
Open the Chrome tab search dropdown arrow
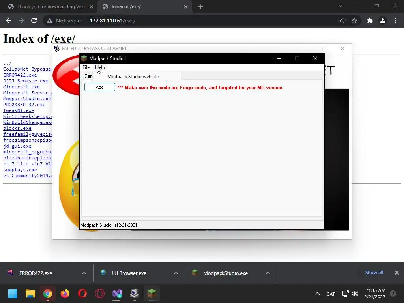click(x=340, y=6)
